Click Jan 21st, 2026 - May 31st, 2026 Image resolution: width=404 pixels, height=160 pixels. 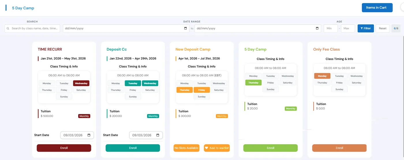pos(63,59)
